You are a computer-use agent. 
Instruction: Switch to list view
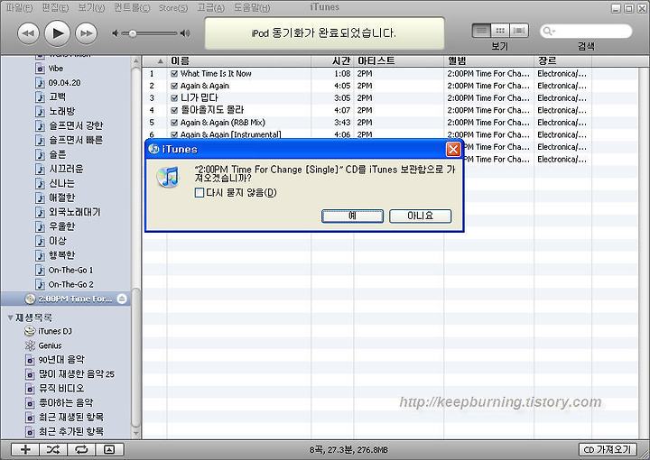coord(481,31)
